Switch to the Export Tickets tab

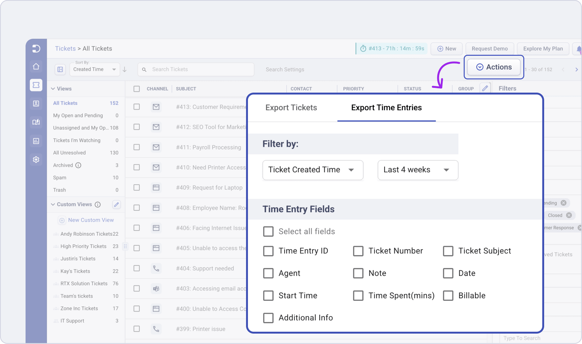click(291, 107)
